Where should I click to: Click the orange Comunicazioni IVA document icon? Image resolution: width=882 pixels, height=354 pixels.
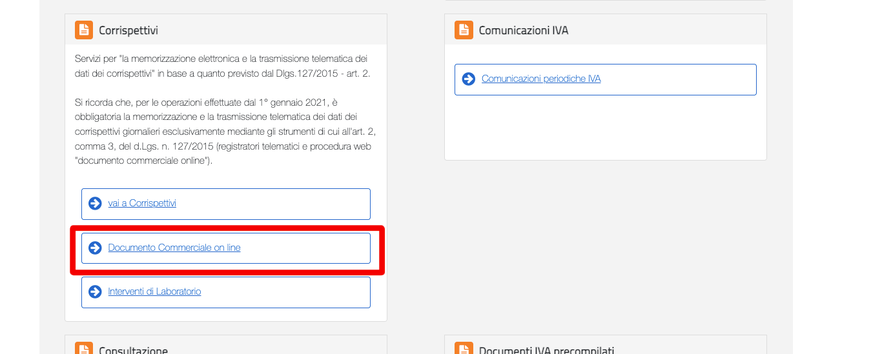[464, 30]
